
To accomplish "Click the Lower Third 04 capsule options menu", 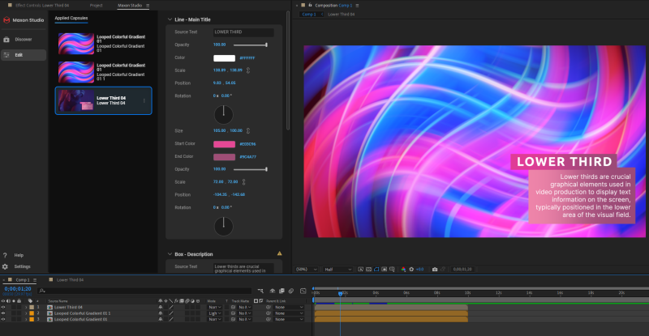I will [x=144, y=101].
